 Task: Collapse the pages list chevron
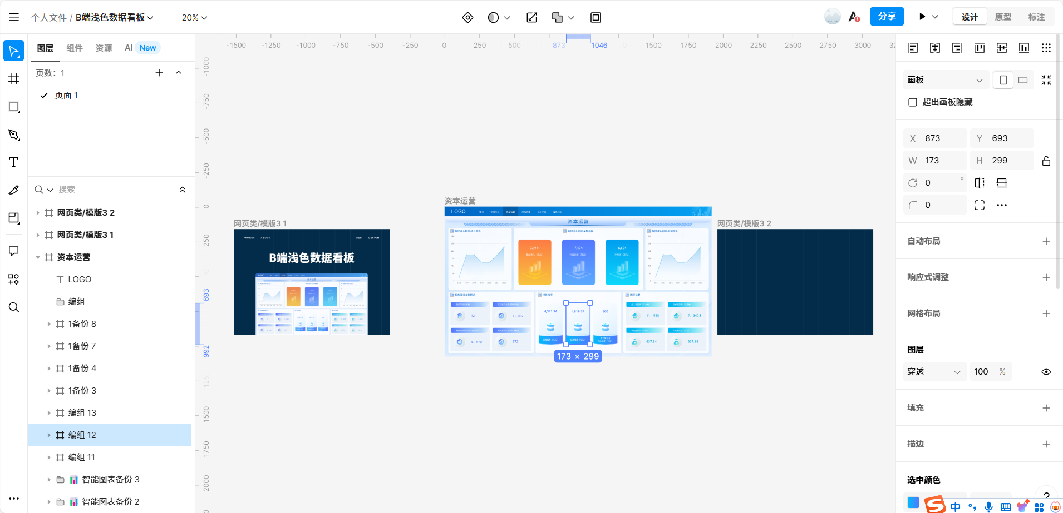179,73
